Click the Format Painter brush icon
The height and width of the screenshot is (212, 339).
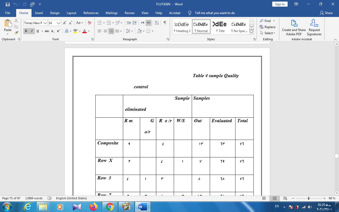point(16,33)
